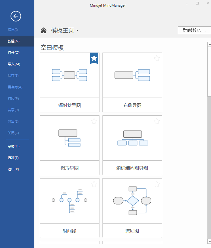This screenshot has width=211, height=248.
Task: Choose the right map template diagram
Action: pos(132,75)
